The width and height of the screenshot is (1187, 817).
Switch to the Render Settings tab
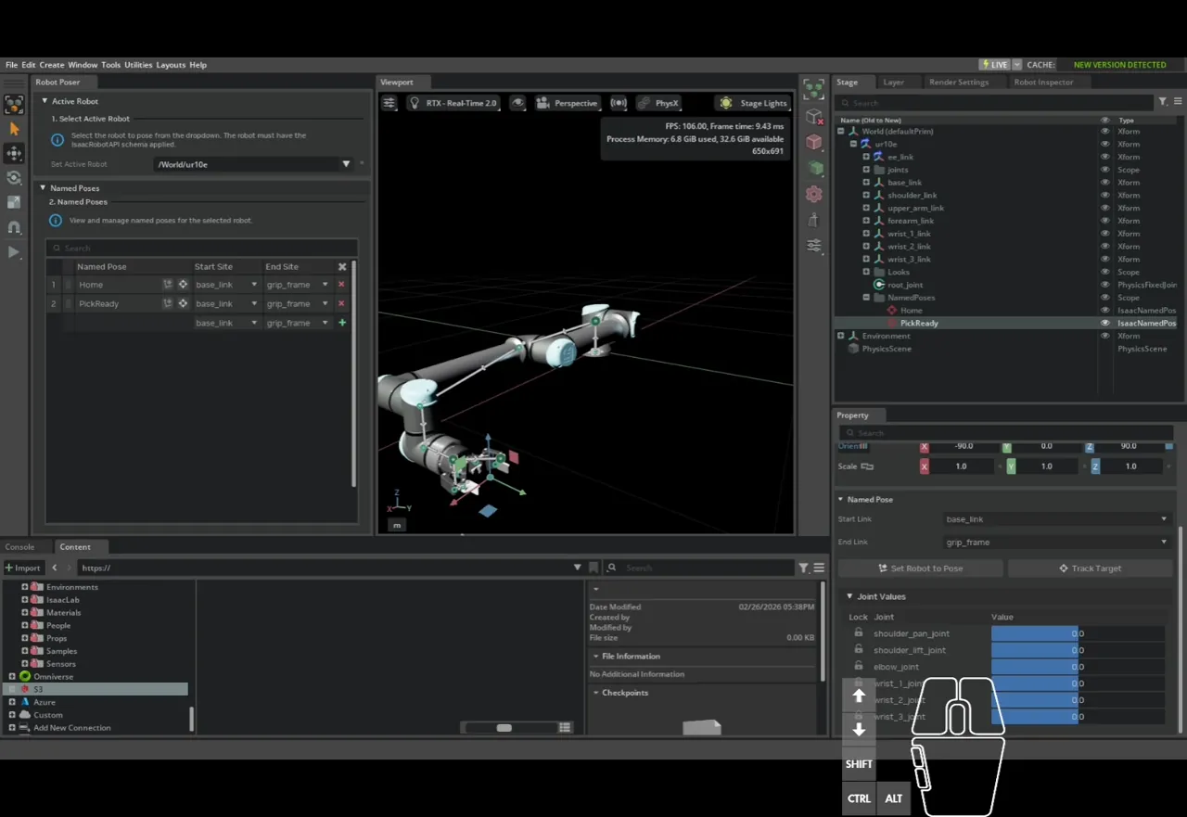(959, 82)
